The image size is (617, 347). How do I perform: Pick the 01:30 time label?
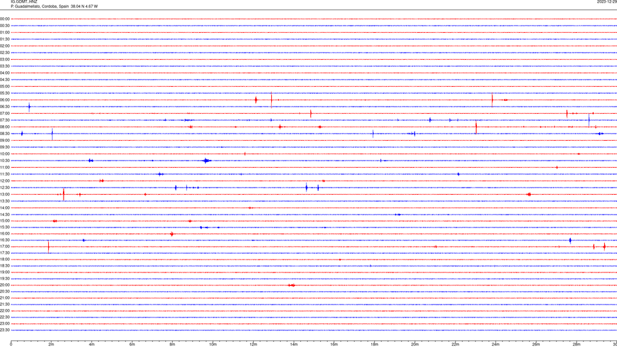(x=4, y=39)
